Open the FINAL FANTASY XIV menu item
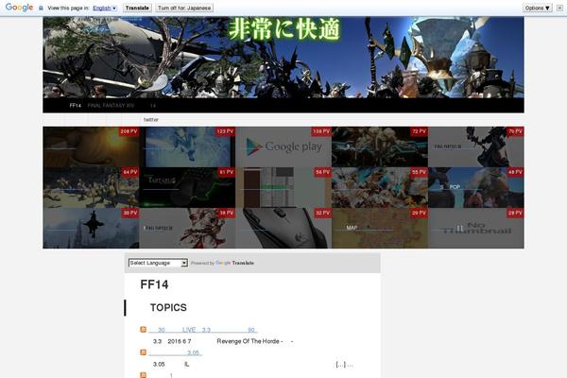The image size is (567, 378). 111,106
